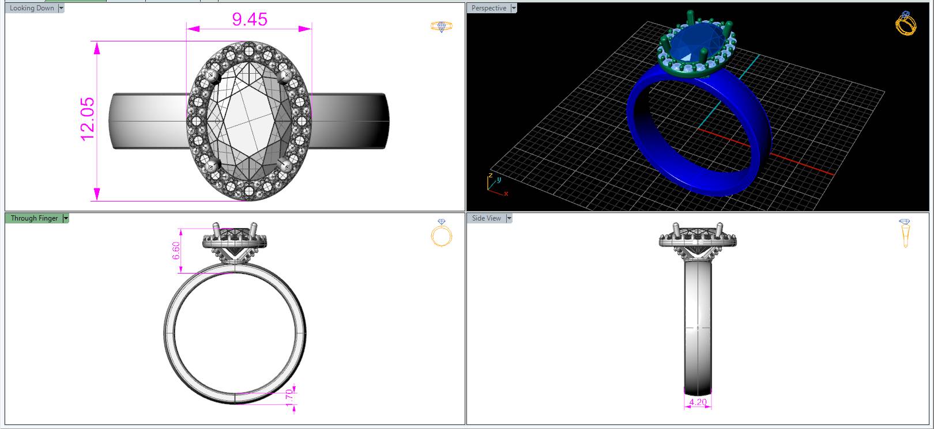Select the 6.60 dimension in Through Finger view
This screenshot has height=429, width=934.
point(176,250)
